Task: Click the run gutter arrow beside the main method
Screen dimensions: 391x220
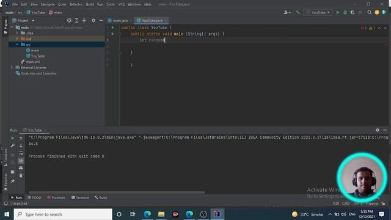Action: 112,34
